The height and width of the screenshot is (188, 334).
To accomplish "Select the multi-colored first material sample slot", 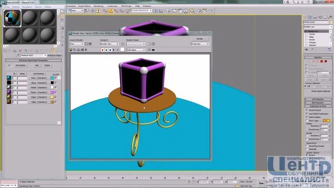I will click(13, 18).
